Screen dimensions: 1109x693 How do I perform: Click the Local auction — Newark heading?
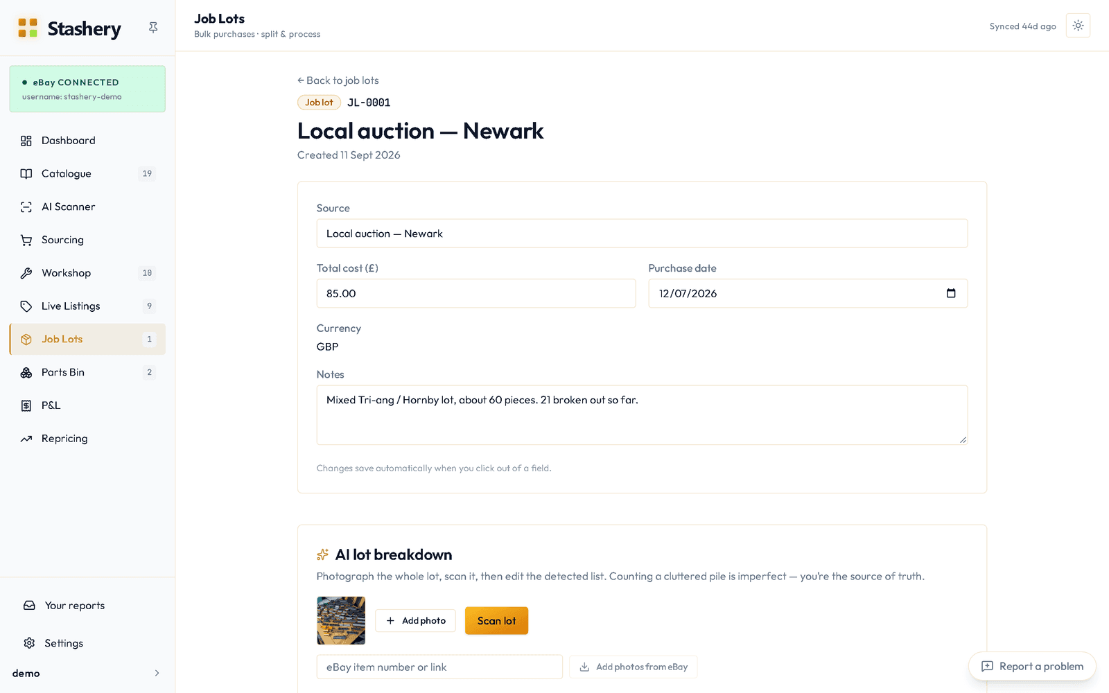coord(420,131)
